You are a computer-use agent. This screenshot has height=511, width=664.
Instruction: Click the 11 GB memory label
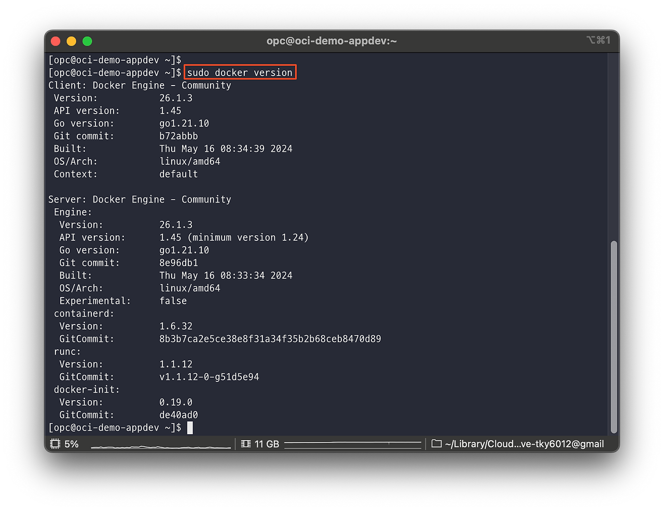(x=267, y=444)
